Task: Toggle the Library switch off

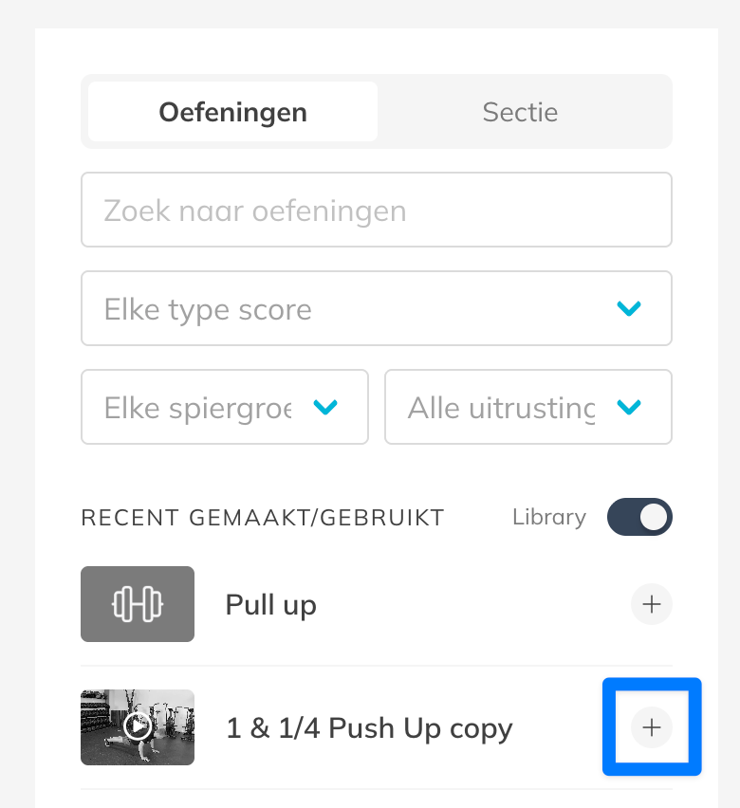Action: 639,518
